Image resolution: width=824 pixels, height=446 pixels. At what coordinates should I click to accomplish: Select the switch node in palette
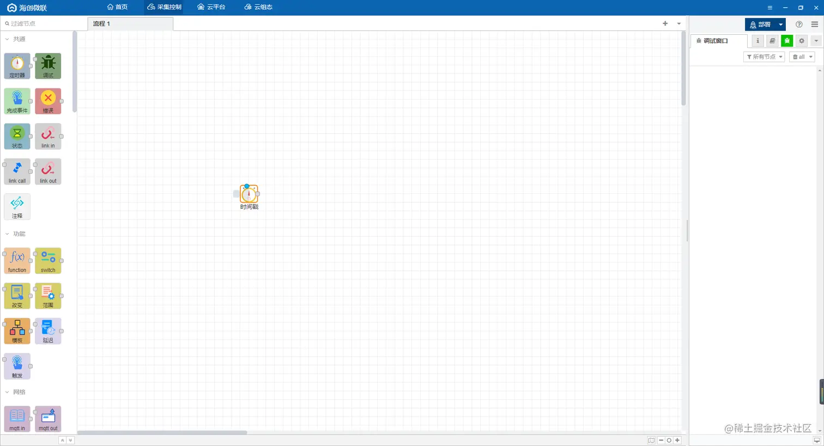[x=48, y=261]
